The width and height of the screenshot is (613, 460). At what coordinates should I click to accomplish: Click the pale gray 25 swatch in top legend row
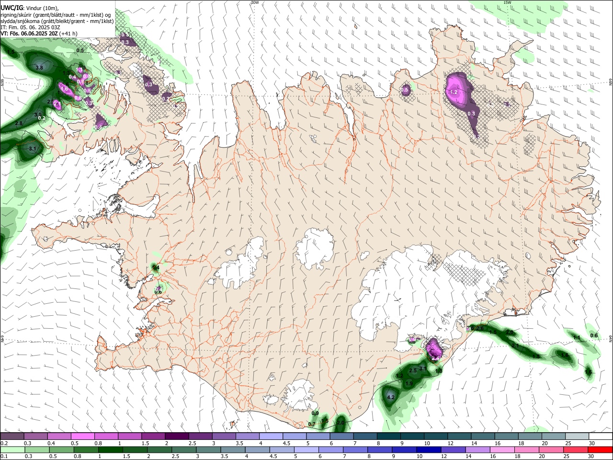577,437
